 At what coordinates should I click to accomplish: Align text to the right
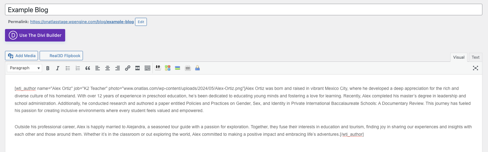118,68
